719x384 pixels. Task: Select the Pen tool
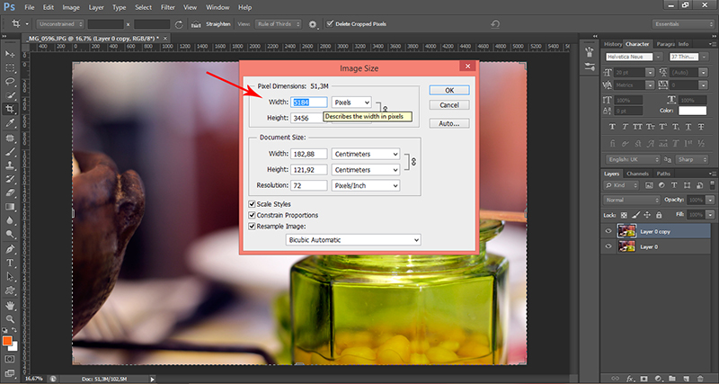pyautogui.click(x=10, y=247)
